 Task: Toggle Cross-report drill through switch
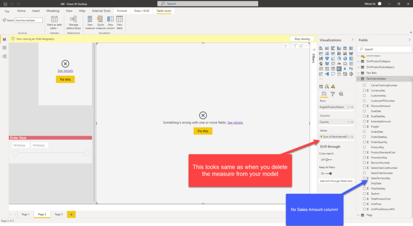pyautogui.click(x=328, y=160)
